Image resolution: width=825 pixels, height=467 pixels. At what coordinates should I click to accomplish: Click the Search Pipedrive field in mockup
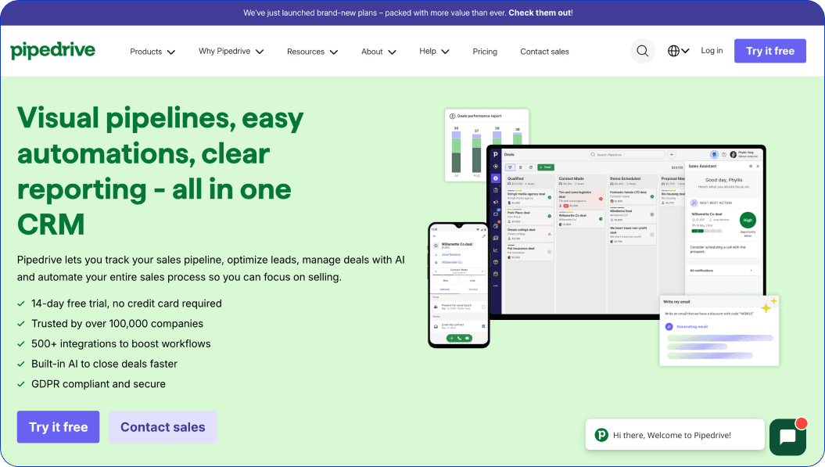click(x=628, y=155)
